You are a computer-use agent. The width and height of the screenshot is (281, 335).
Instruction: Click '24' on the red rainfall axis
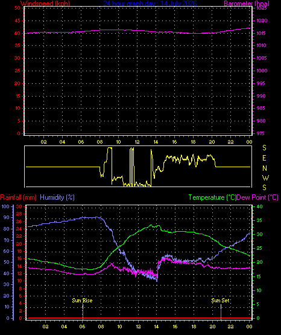(19, 229)
